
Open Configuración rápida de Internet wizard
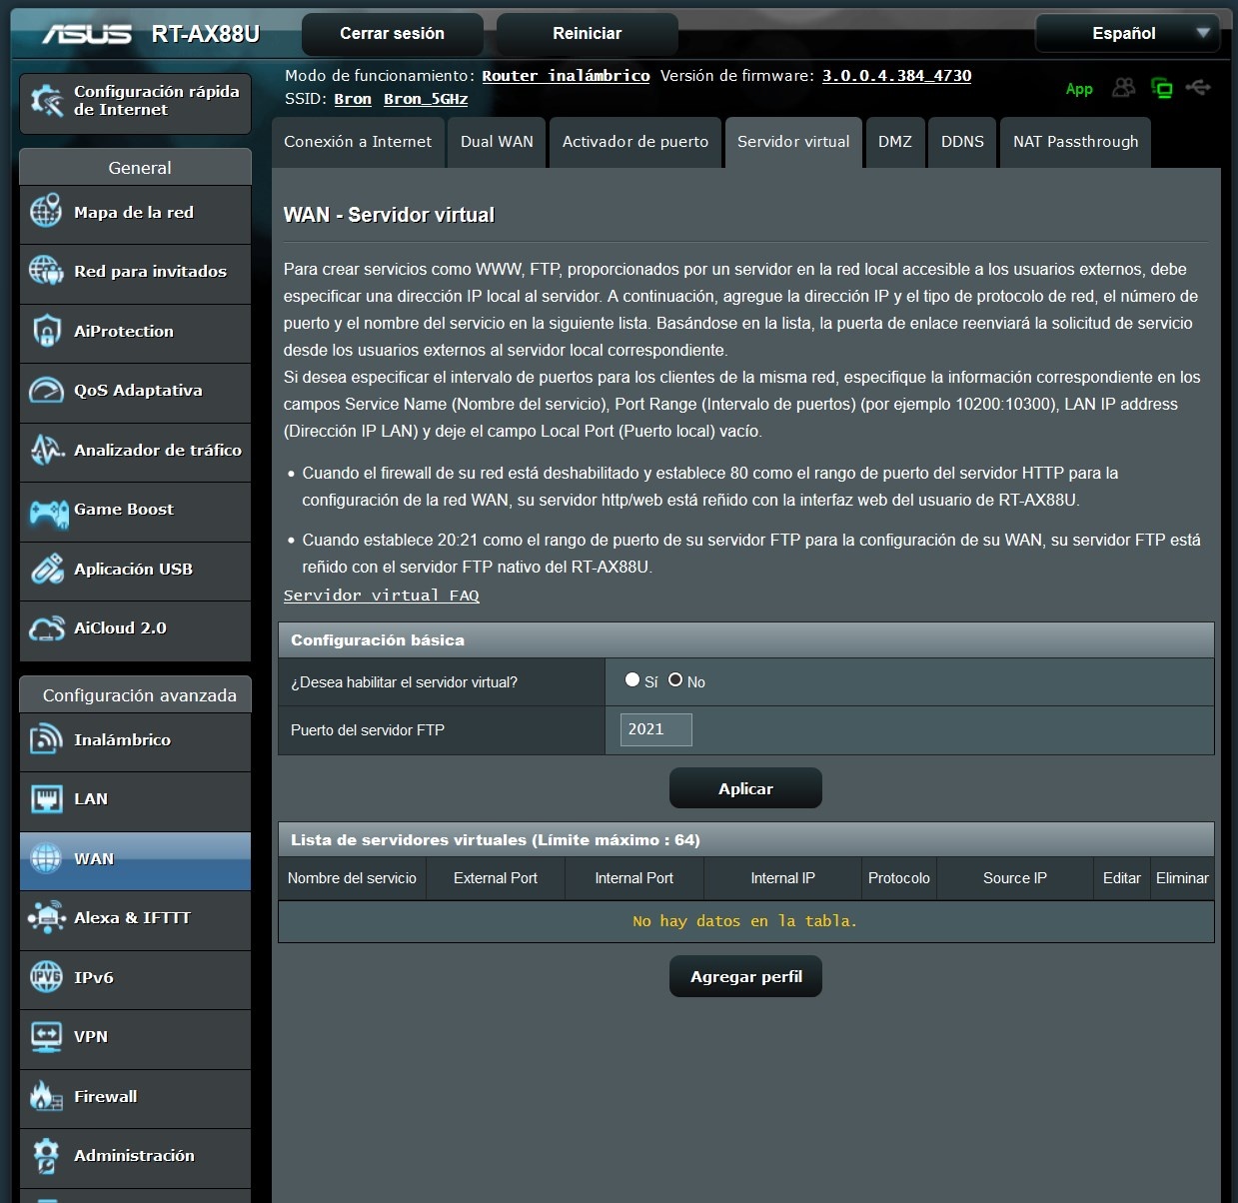tap(135, 103)
